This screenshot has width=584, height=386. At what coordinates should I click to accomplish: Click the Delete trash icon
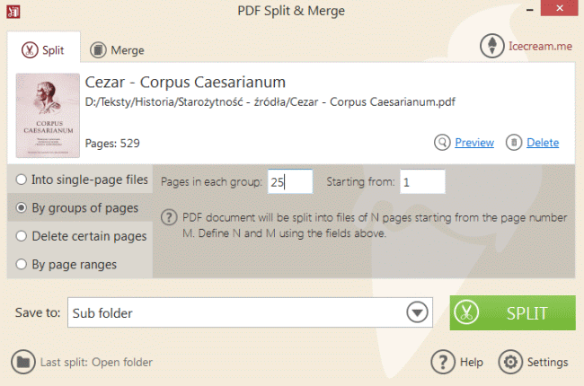(x=514, y=142)
